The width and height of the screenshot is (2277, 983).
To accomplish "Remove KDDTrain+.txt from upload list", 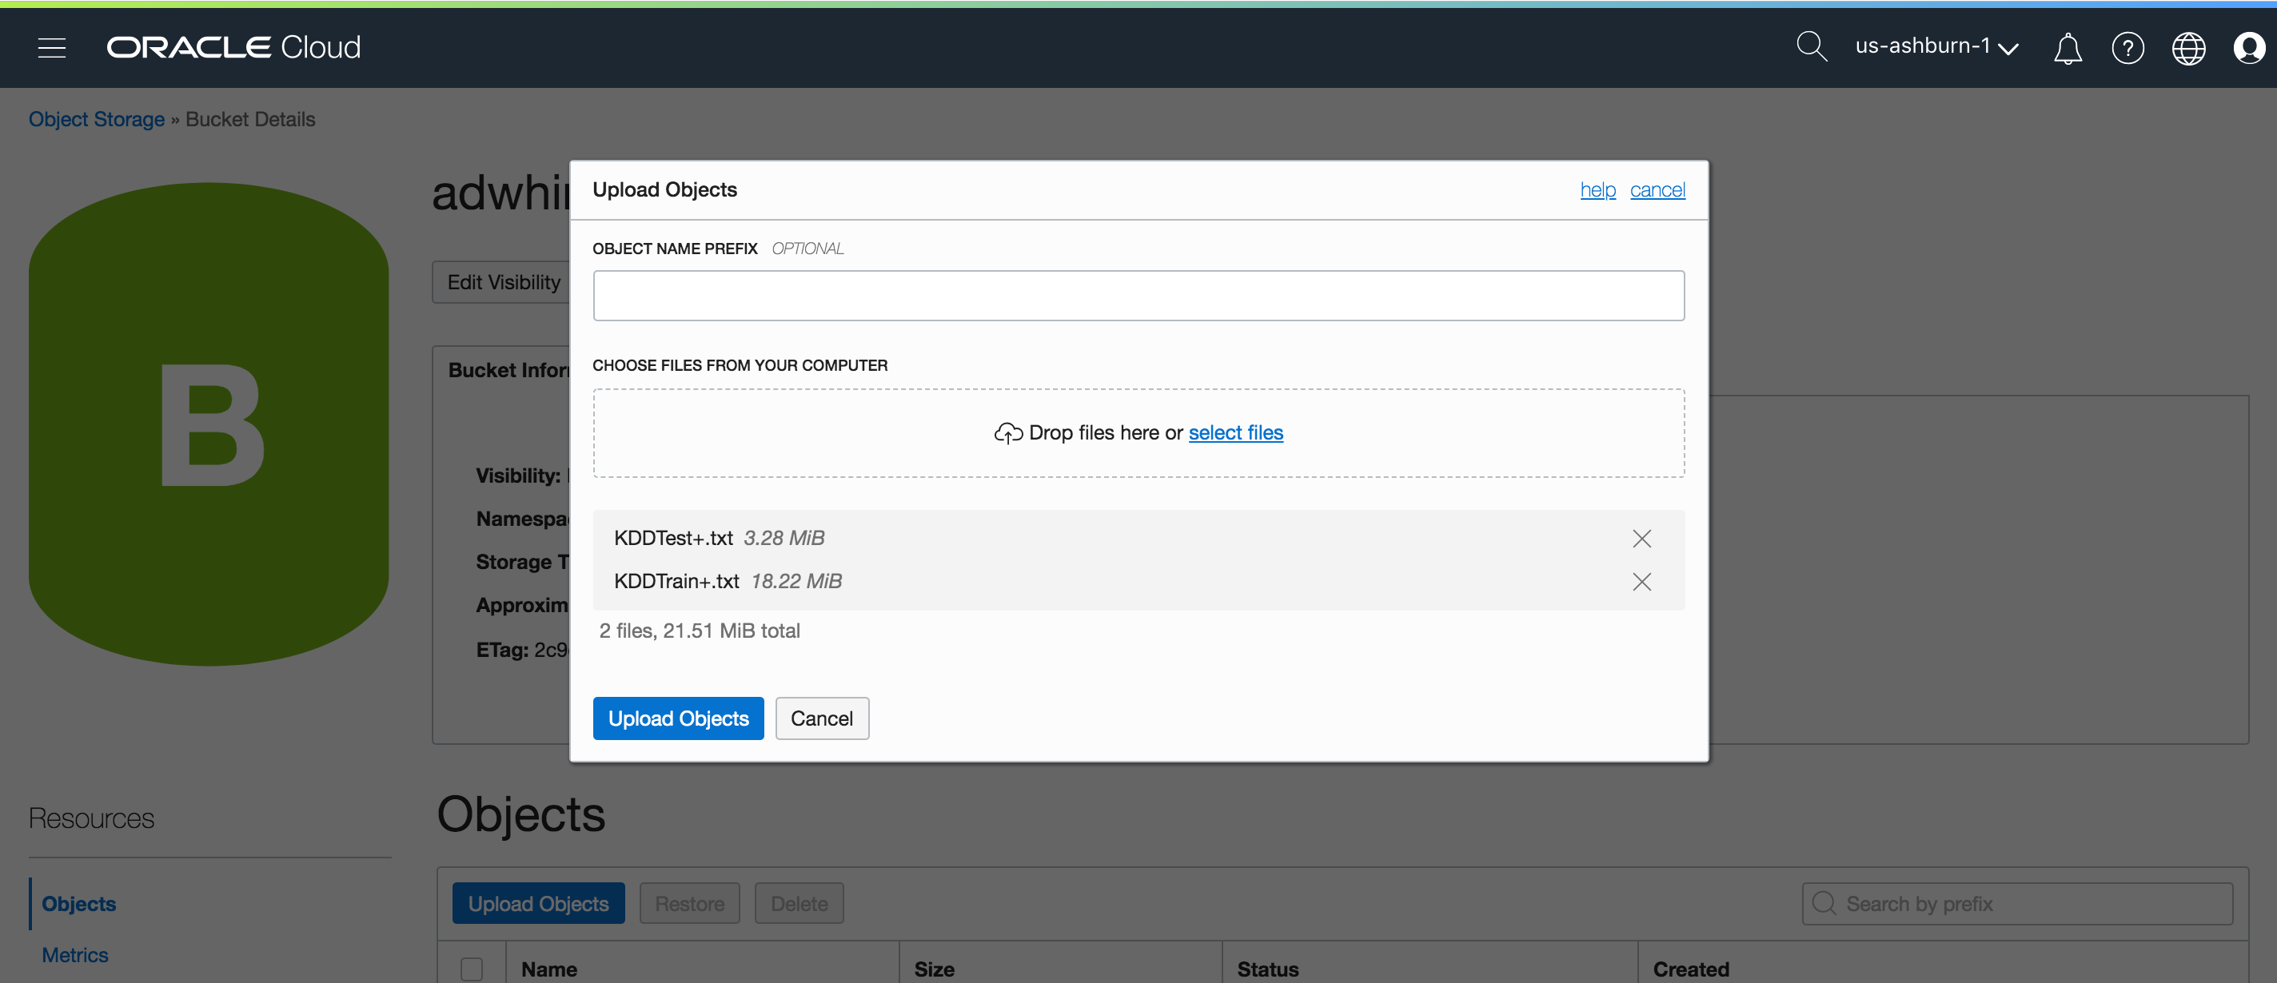I will click(x=1641, y=581).
